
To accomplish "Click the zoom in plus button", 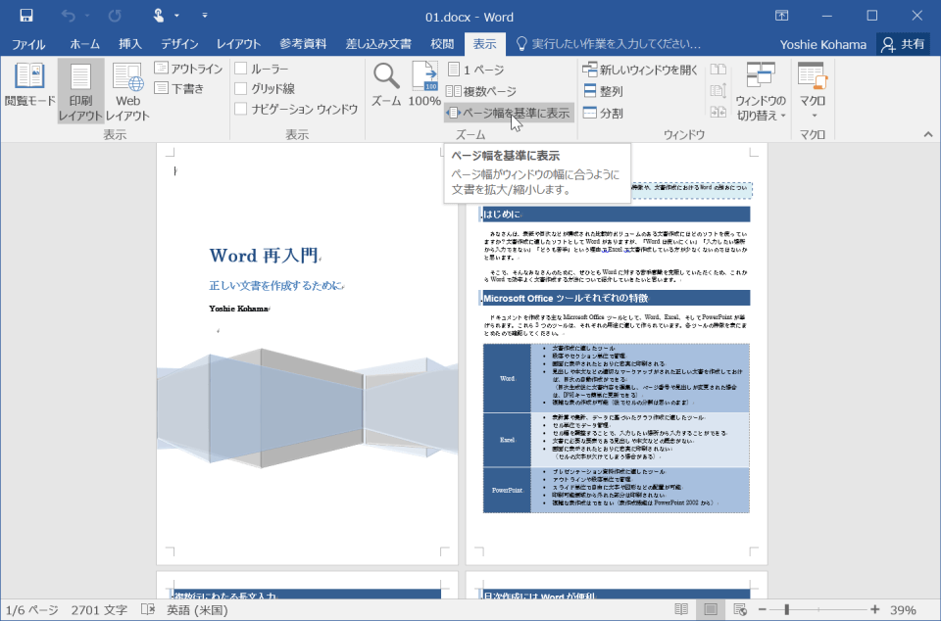I will 875,609.
